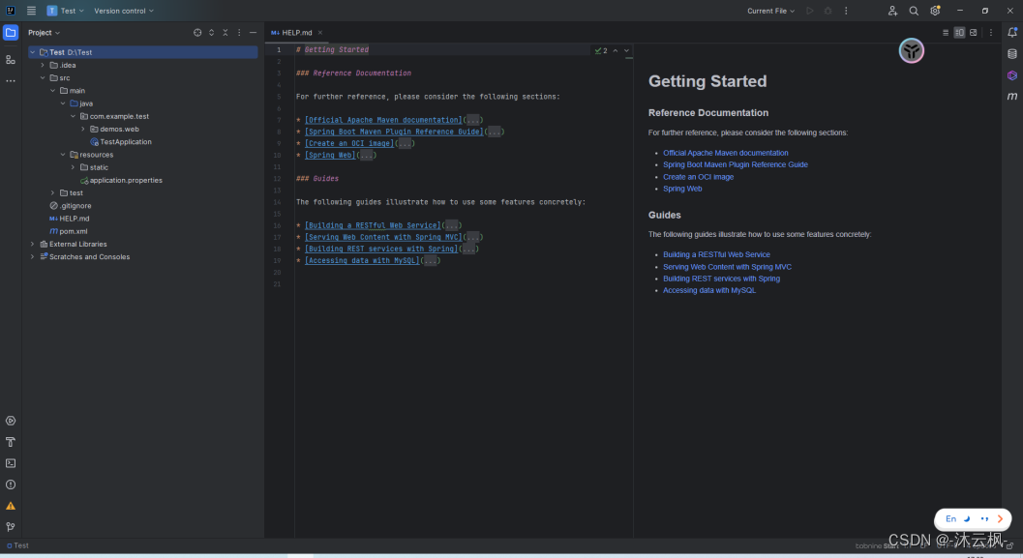
Task: Click Test breadcrumb in status bar
Action: [x=17, y=545]
